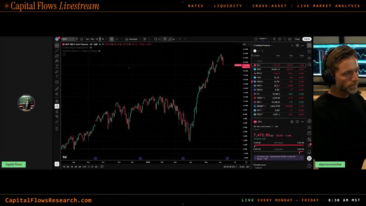Open watchlist more options menu
Screen dimensions: 366x206
tap(303, 45)
